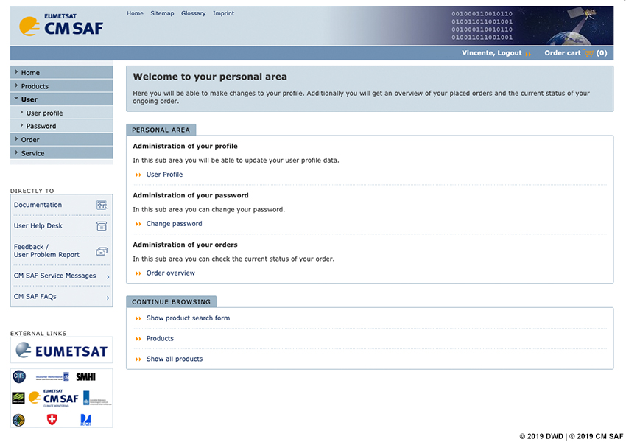Click the Swiss cross partner logo
The width and height of the screenshot is (626, 442).
(x=52, y=419)
